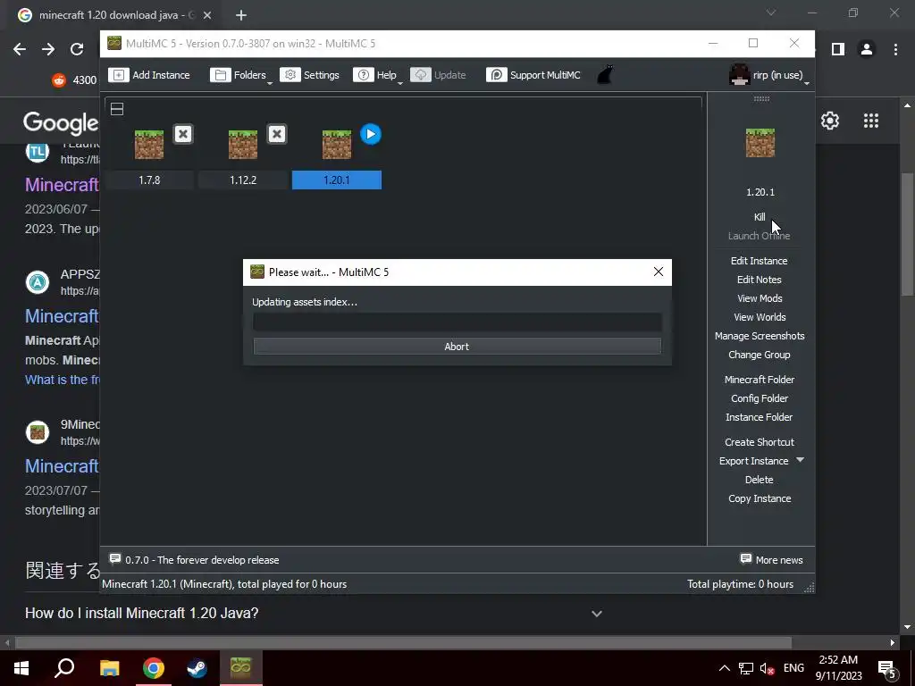Click the Chrome forward arrow

(x=48, y=49)
